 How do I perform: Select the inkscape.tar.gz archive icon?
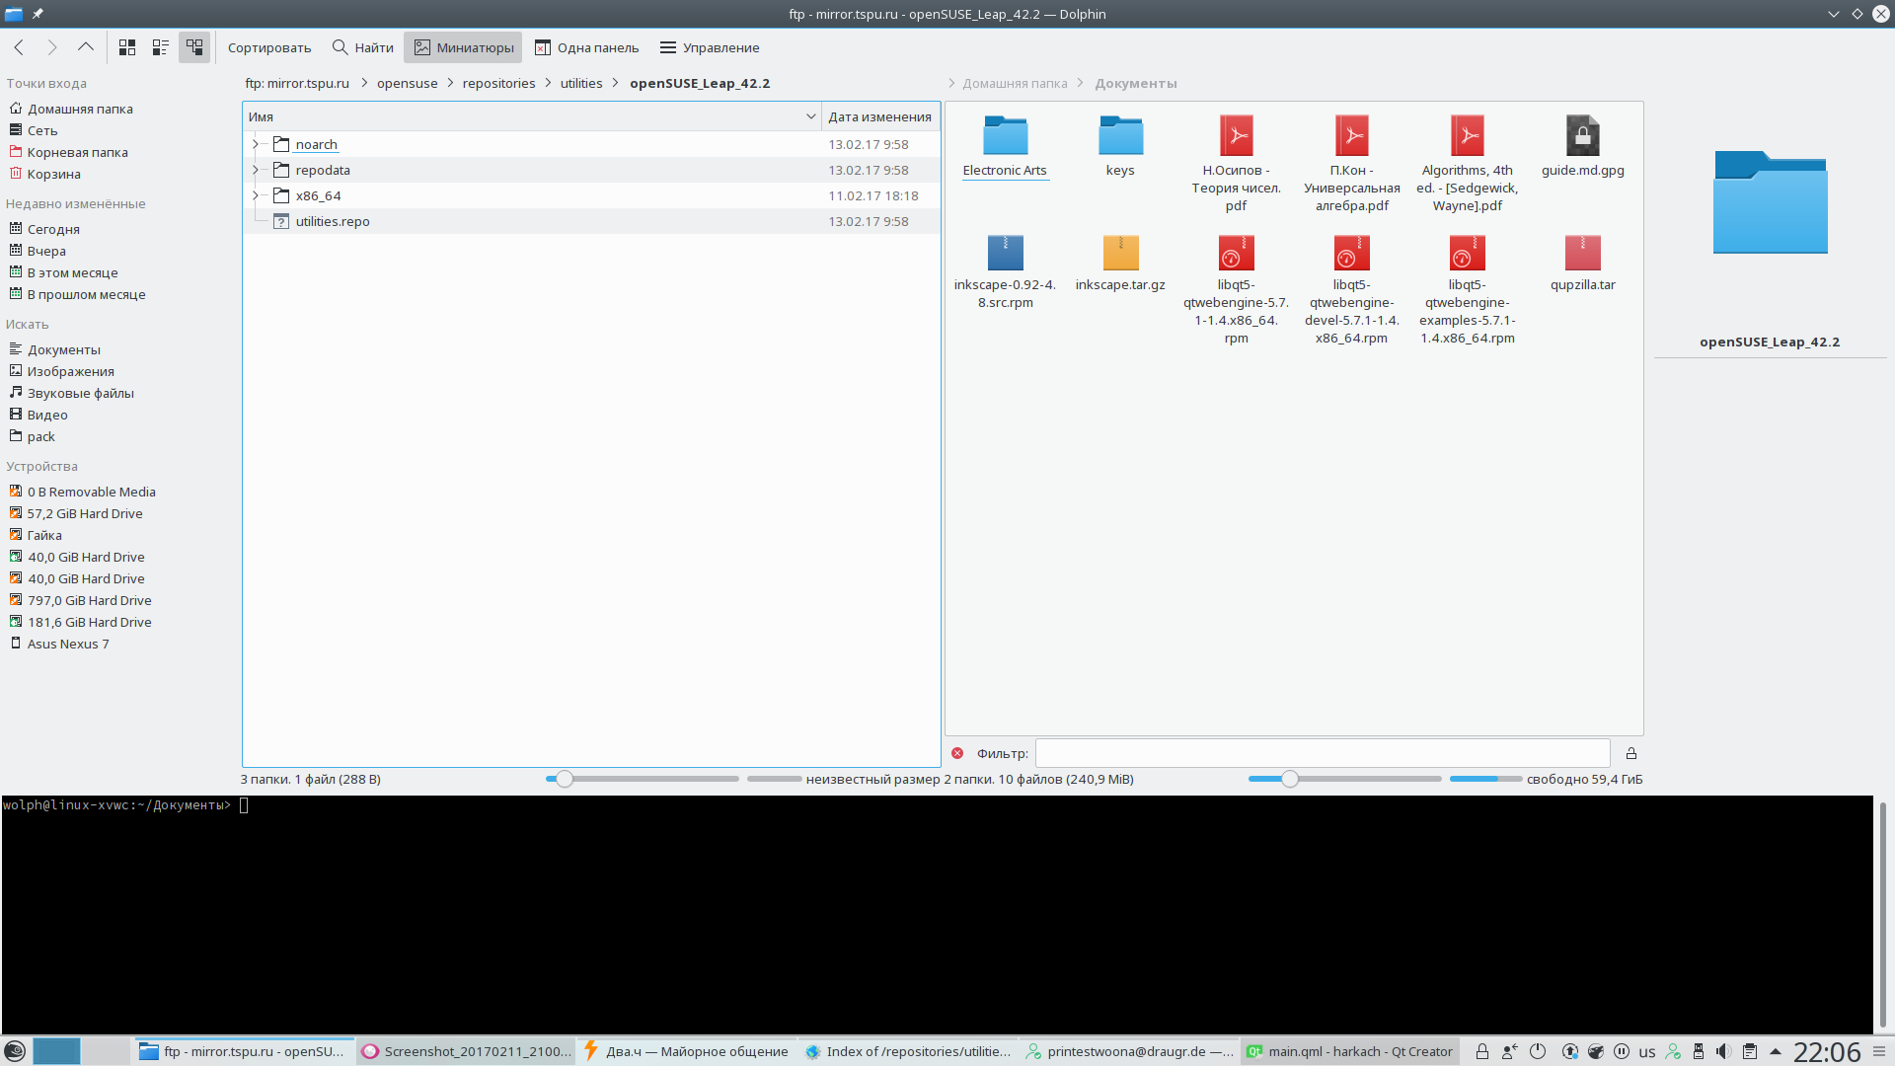1120,253
